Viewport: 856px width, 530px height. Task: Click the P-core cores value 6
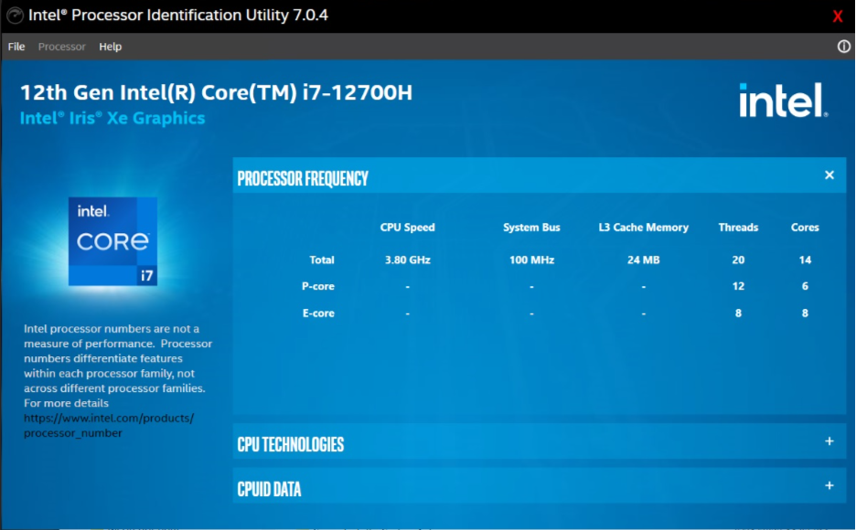(805, 286)
